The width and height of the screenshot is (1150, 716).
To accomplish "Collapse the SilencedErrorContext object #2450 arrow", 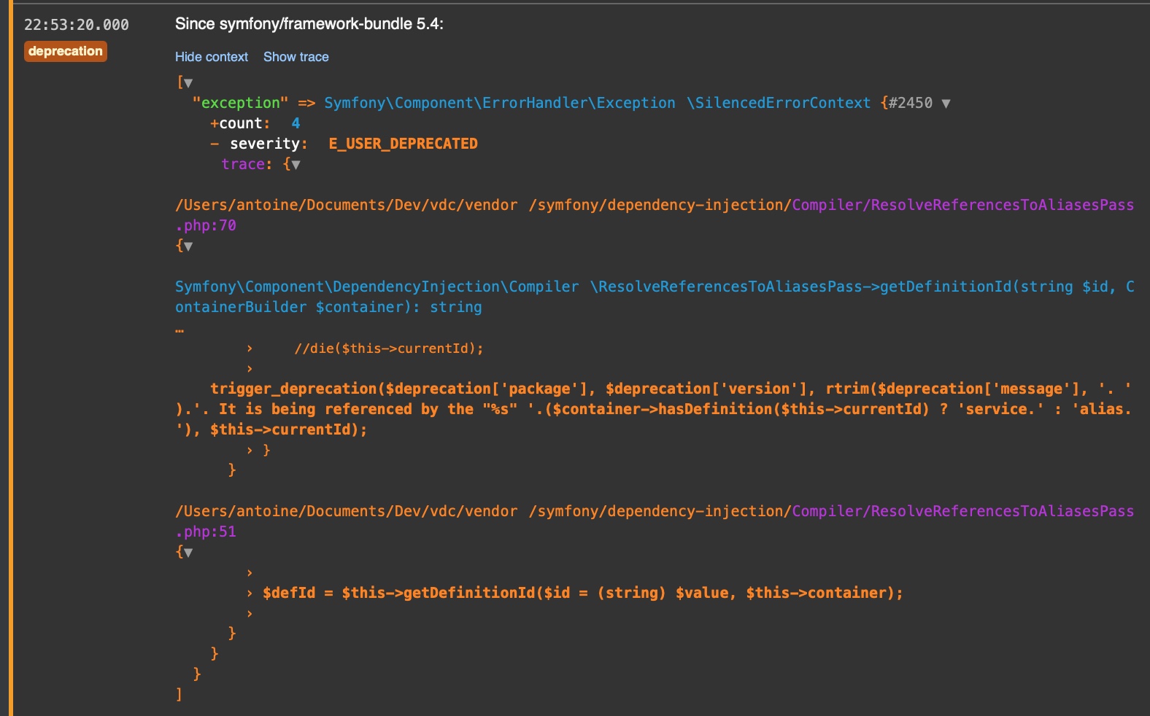I will tap(946, 104).
